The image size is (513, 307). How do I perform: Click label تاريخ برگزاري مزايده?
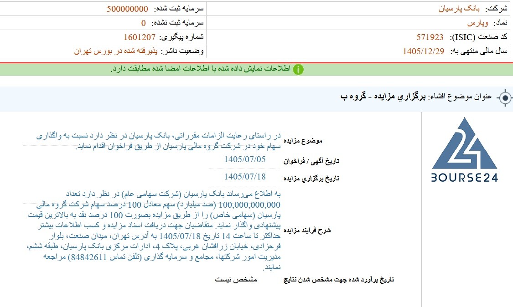coord(311,179)
